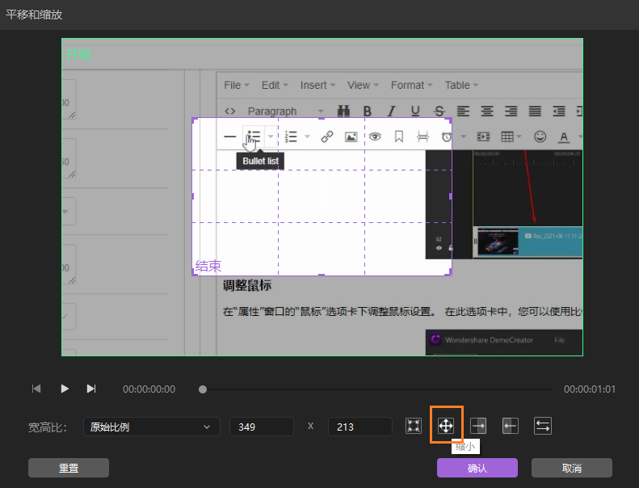639x488 pixels.
Task: Select the green 开始 start frame label
Action: 78,55
